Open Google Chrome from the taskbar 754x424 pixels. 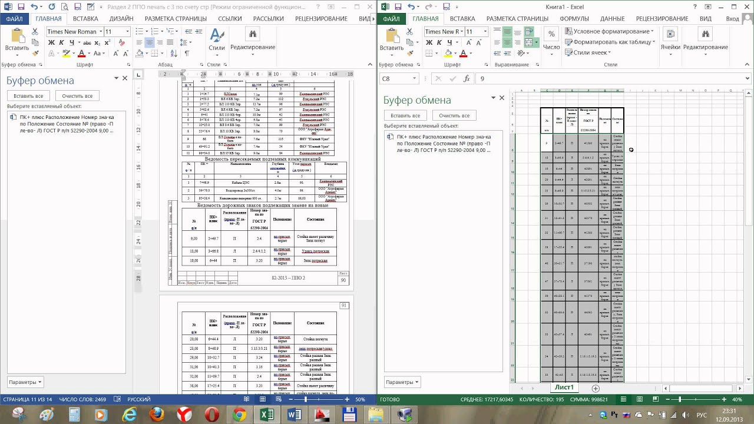[x=239, y=415]
